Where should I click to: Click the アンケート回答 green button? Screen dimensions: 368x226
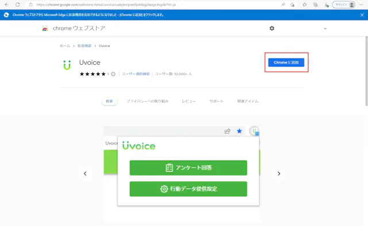coord(188,167)
